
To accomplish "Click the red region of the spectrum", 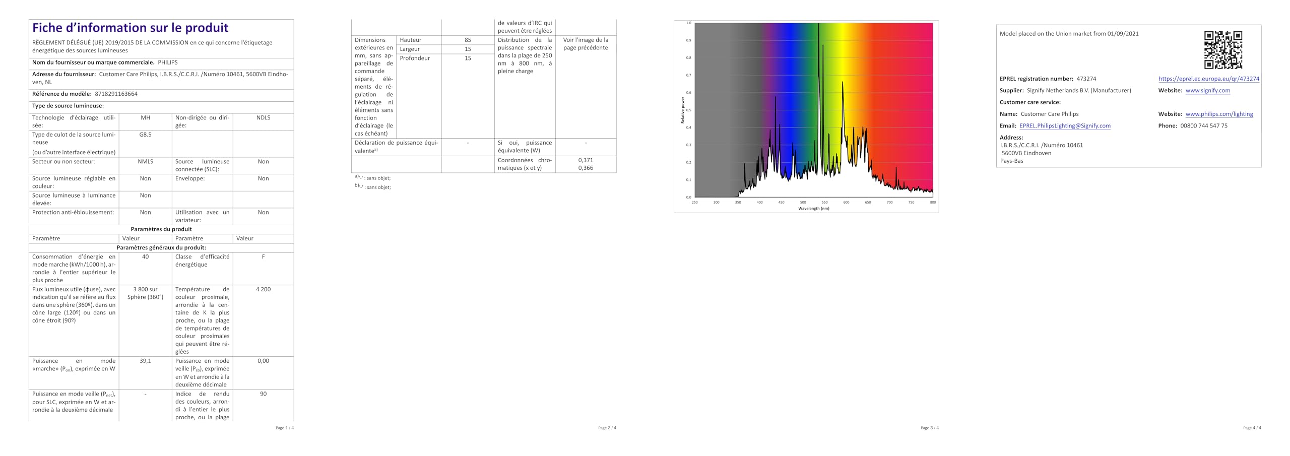I will (902, 101).
